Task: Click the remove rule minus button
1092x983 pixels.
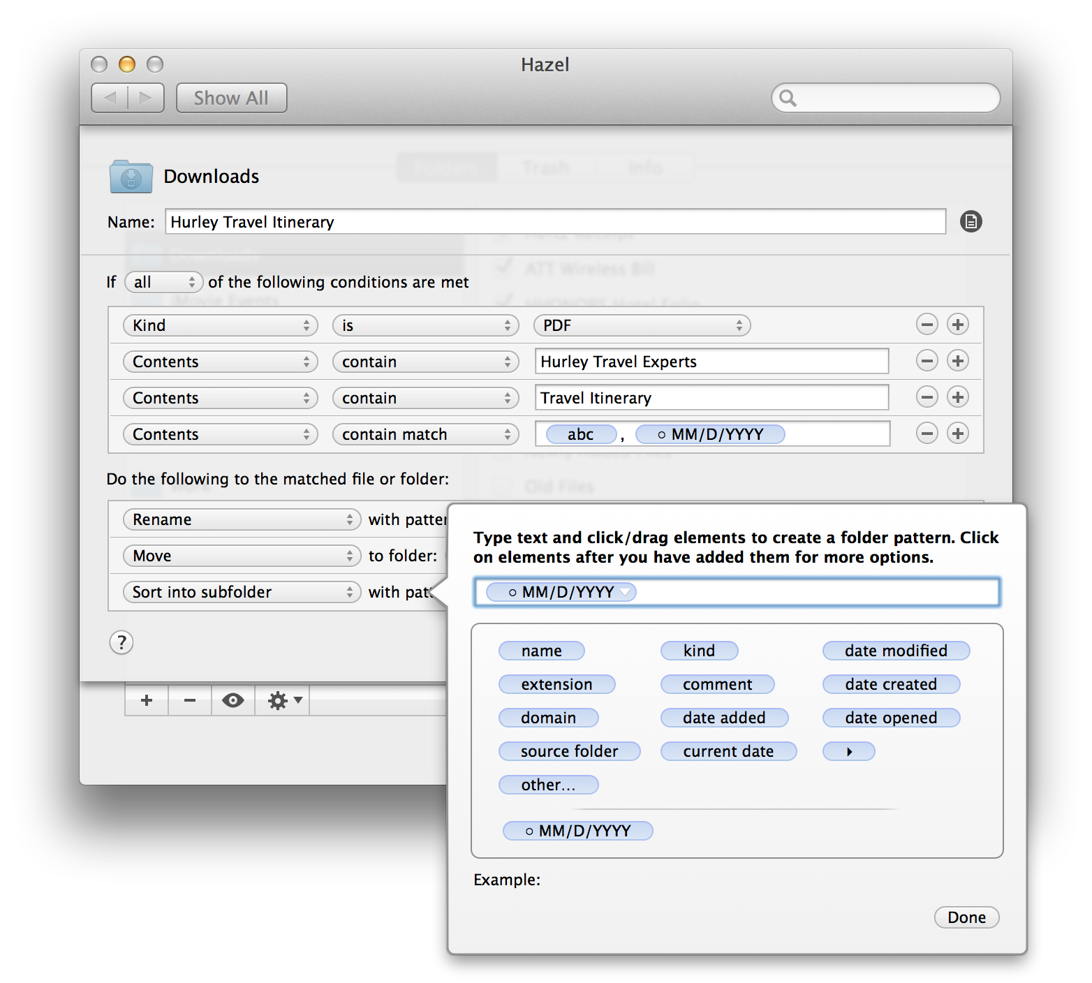Action: 190,700
